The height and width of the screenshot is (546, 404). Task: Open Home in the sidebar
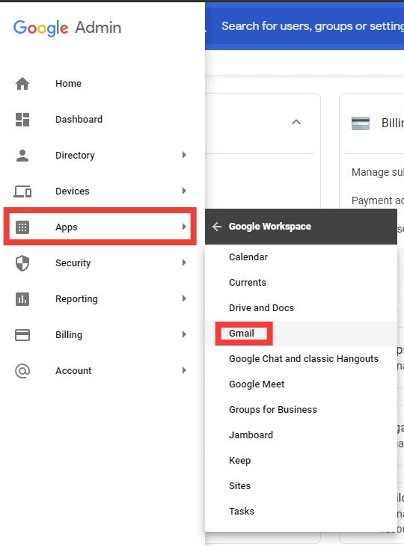[68, 84]
